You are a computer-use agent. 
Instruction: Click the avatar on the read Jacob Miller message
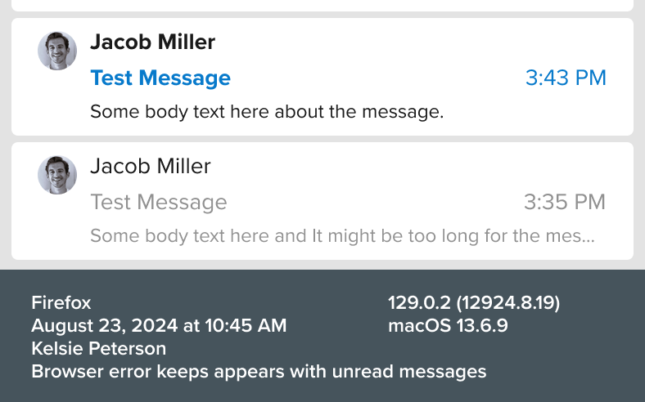[x=57, y=175]
